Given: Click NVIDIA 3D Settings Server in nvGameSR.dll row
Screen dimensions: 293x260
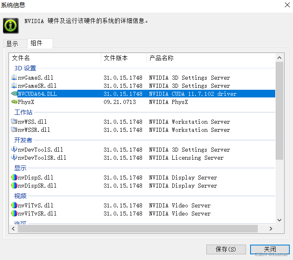Looking at the screenshot, I should pos(189,86).
